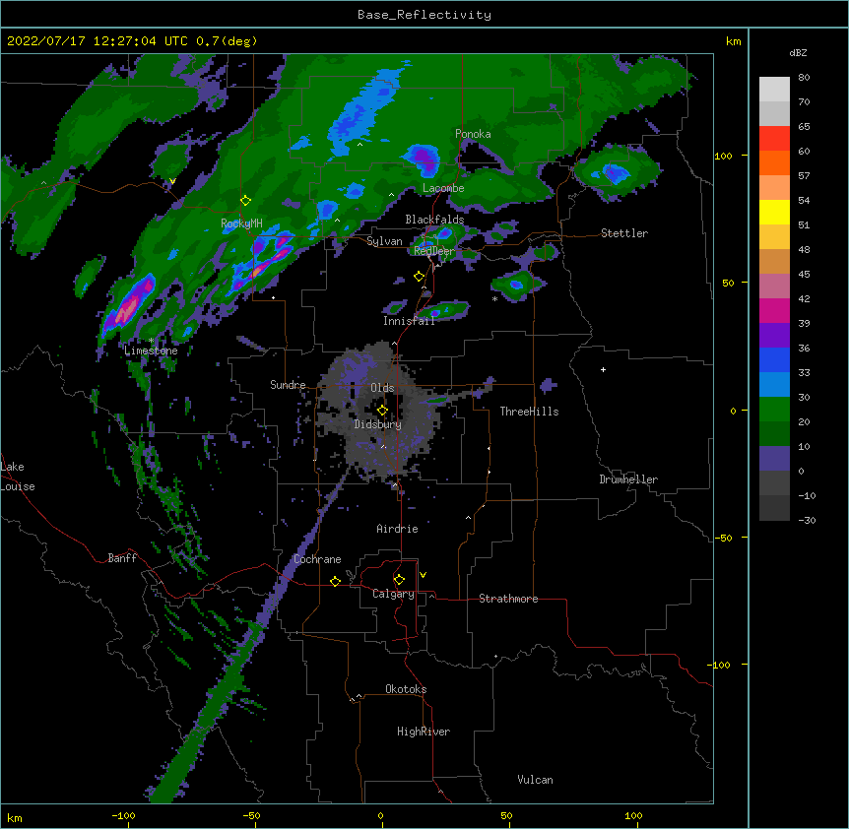Click the km unit label at bottom left

tap(15, 818)
